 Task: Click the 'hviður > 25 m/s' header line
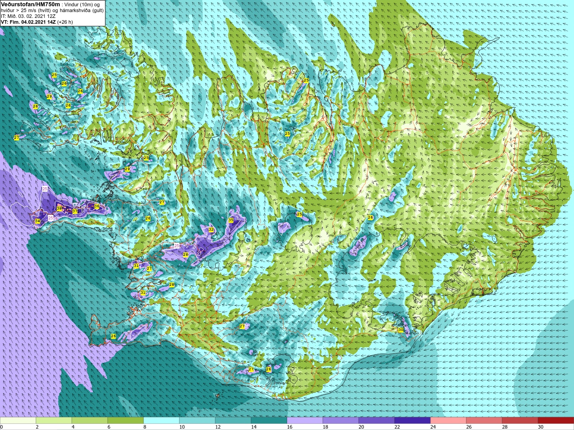point(52,10)
